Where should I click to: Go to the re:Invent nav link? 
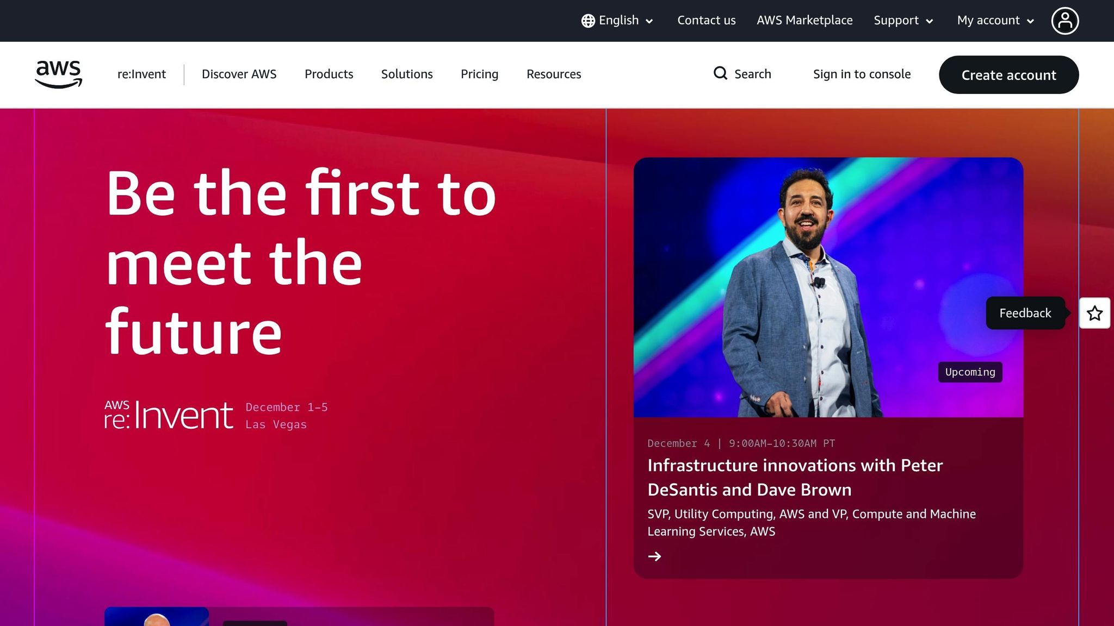141,74
